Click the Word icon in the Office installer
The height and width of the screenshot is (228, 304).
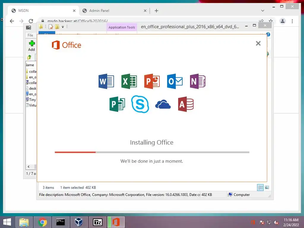tap(106, 81)
